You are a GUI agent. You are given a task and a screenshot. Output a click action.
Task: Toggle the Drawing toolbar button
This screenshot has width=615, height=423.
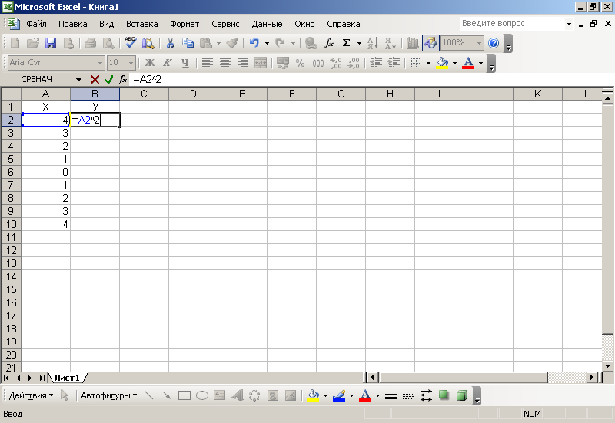[x=430, y=43]
